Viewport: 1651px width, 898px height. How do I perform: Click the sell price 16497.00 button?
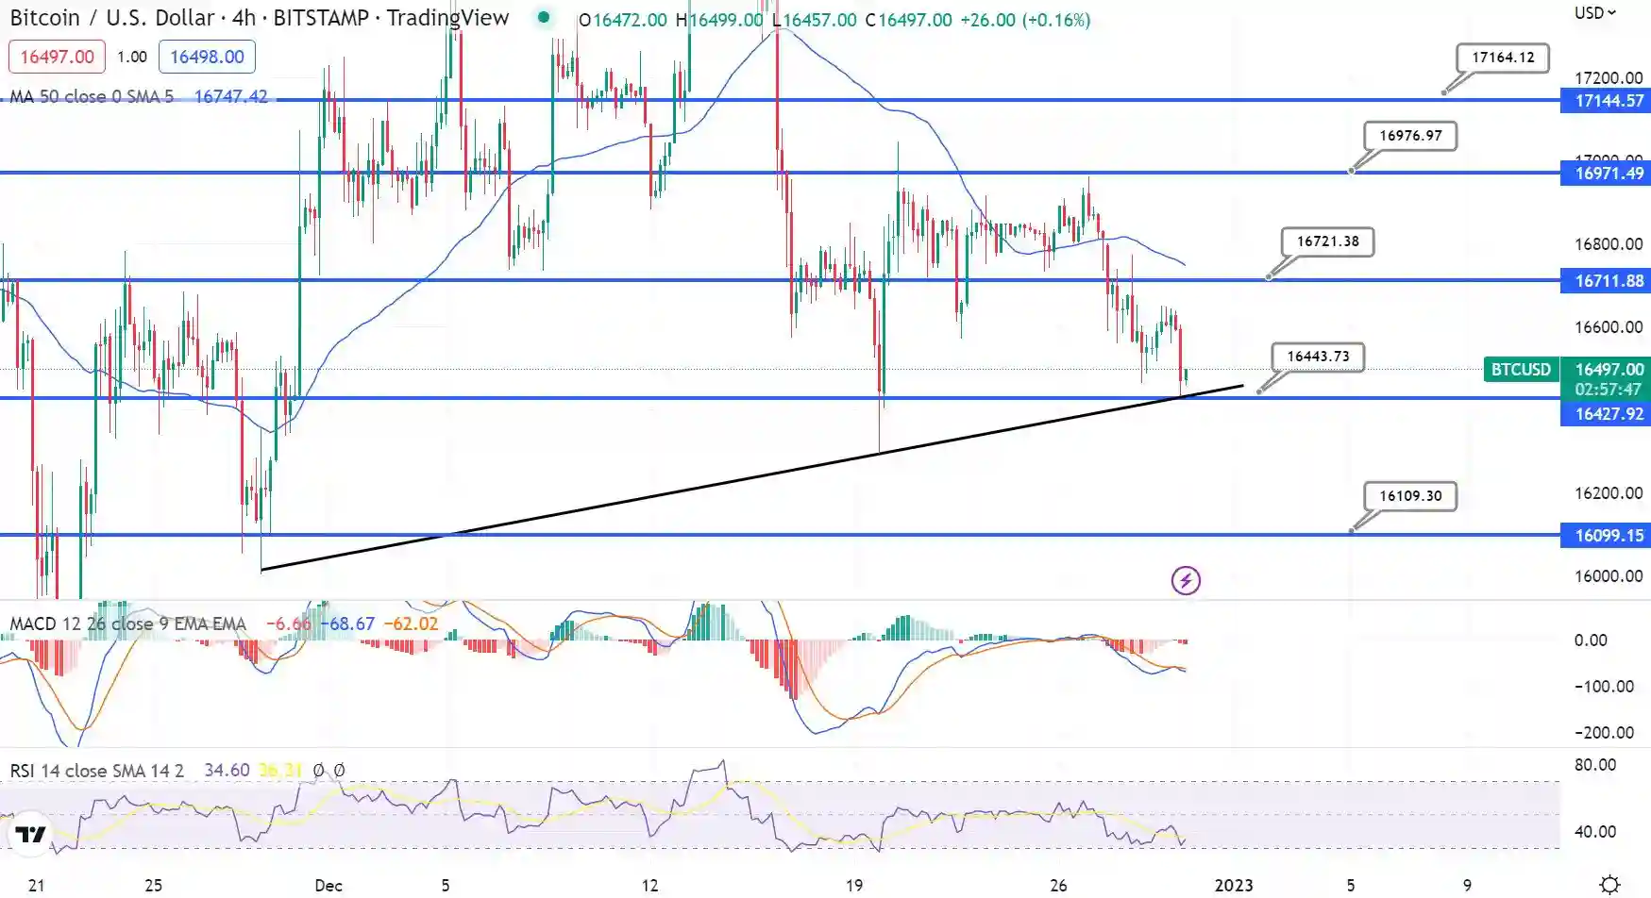pos(57,57)
